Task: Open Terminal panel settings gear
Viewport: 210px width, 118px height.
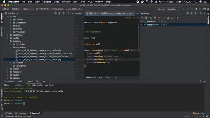Action: click(200, 81)
